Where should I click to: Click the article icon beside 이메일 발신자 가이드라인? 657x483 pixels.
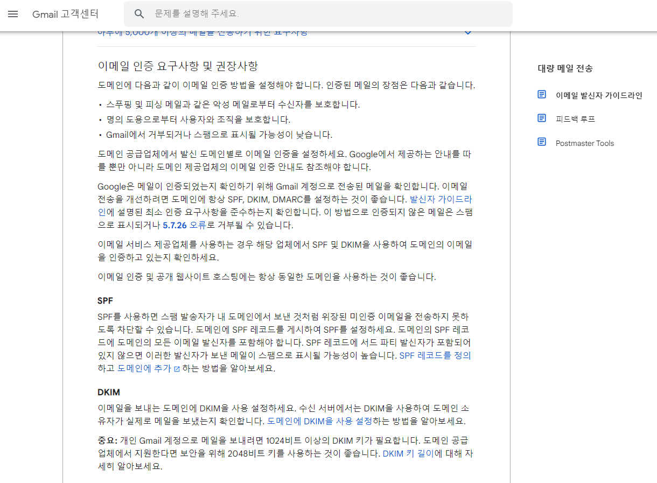542,94
